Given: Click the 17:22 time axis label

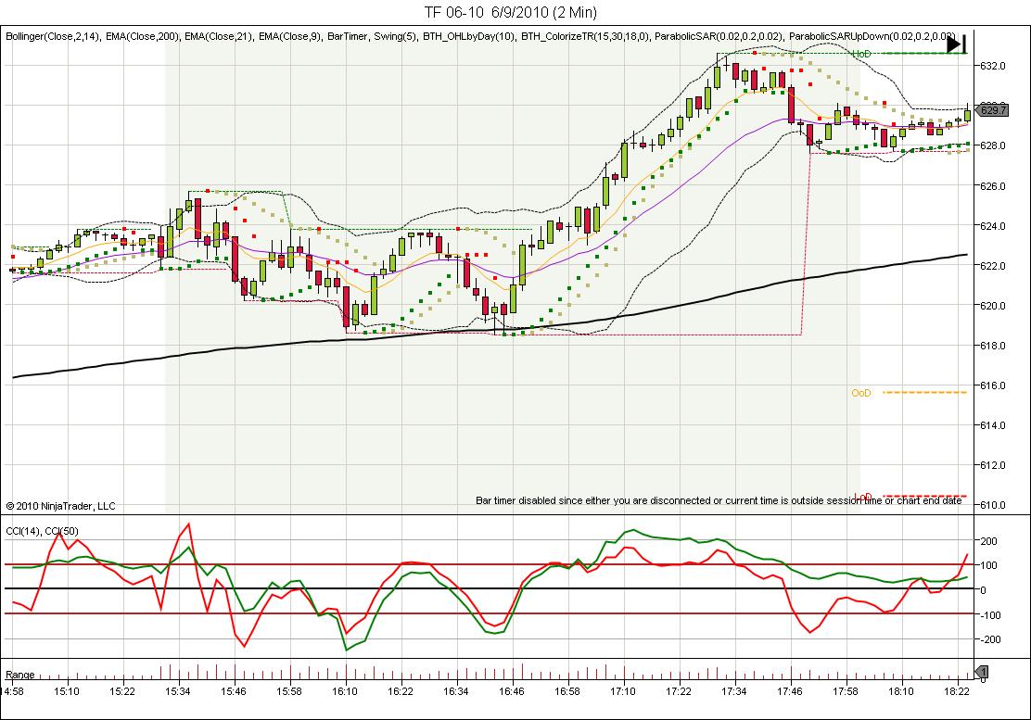Looking at the screenshot, I should pyautogui.click(x=679, y=691).
